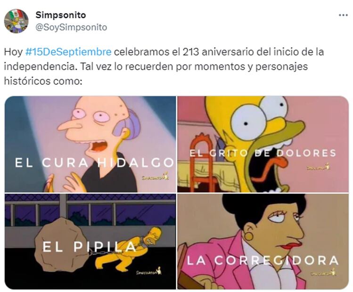Image resolution: width=353 pixels, height=292 pixels.
Task: Click the watermark on the Grito de Dolores image
Action: tap(318, 167)
